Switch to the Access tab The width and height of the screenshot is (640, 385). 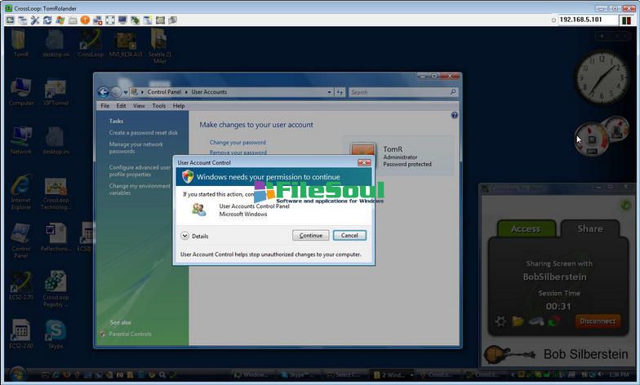[x=525, y=229]
